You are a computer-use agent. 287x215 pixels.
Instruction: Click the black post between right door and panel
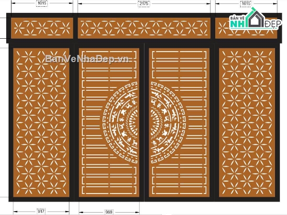coord(214,122)
